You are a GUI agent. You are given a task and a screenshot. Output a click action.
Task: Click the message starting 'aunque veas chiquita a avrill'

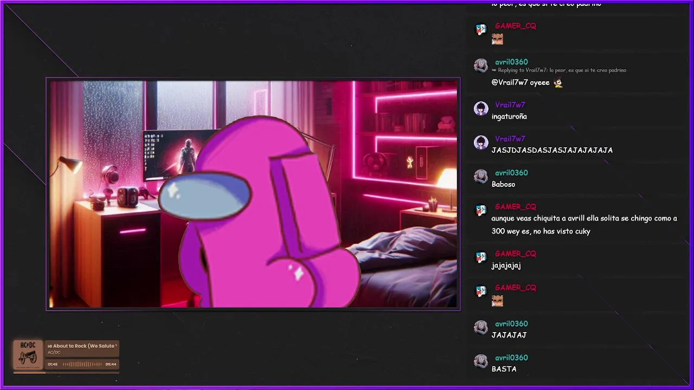(x=584, y=225)
